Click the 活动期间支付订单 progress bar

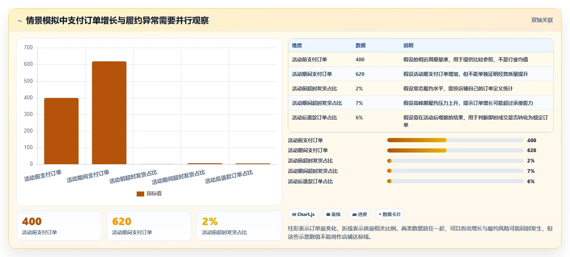coord(455,150)
